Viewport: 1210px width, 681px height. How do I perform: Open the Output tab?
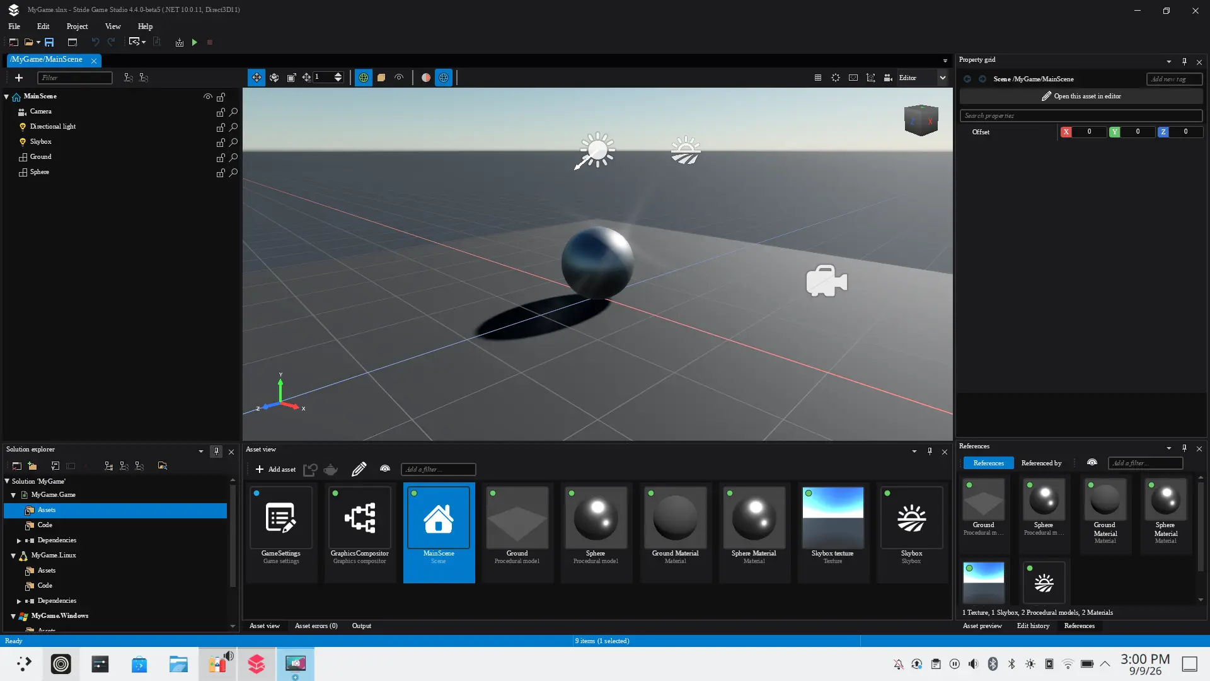click(x=361, y=626)
